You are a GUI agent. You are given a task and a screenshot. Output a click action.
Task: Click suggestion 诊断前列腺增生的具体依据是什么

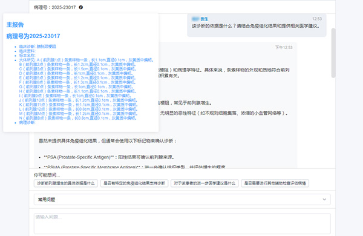66,183
